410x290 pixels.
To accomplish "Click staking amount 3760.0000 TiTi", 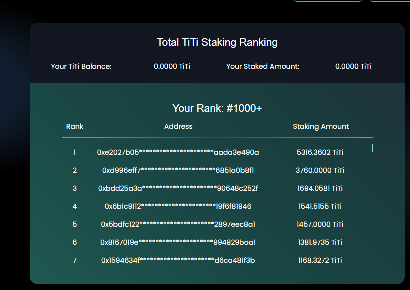I will [320, 170].
